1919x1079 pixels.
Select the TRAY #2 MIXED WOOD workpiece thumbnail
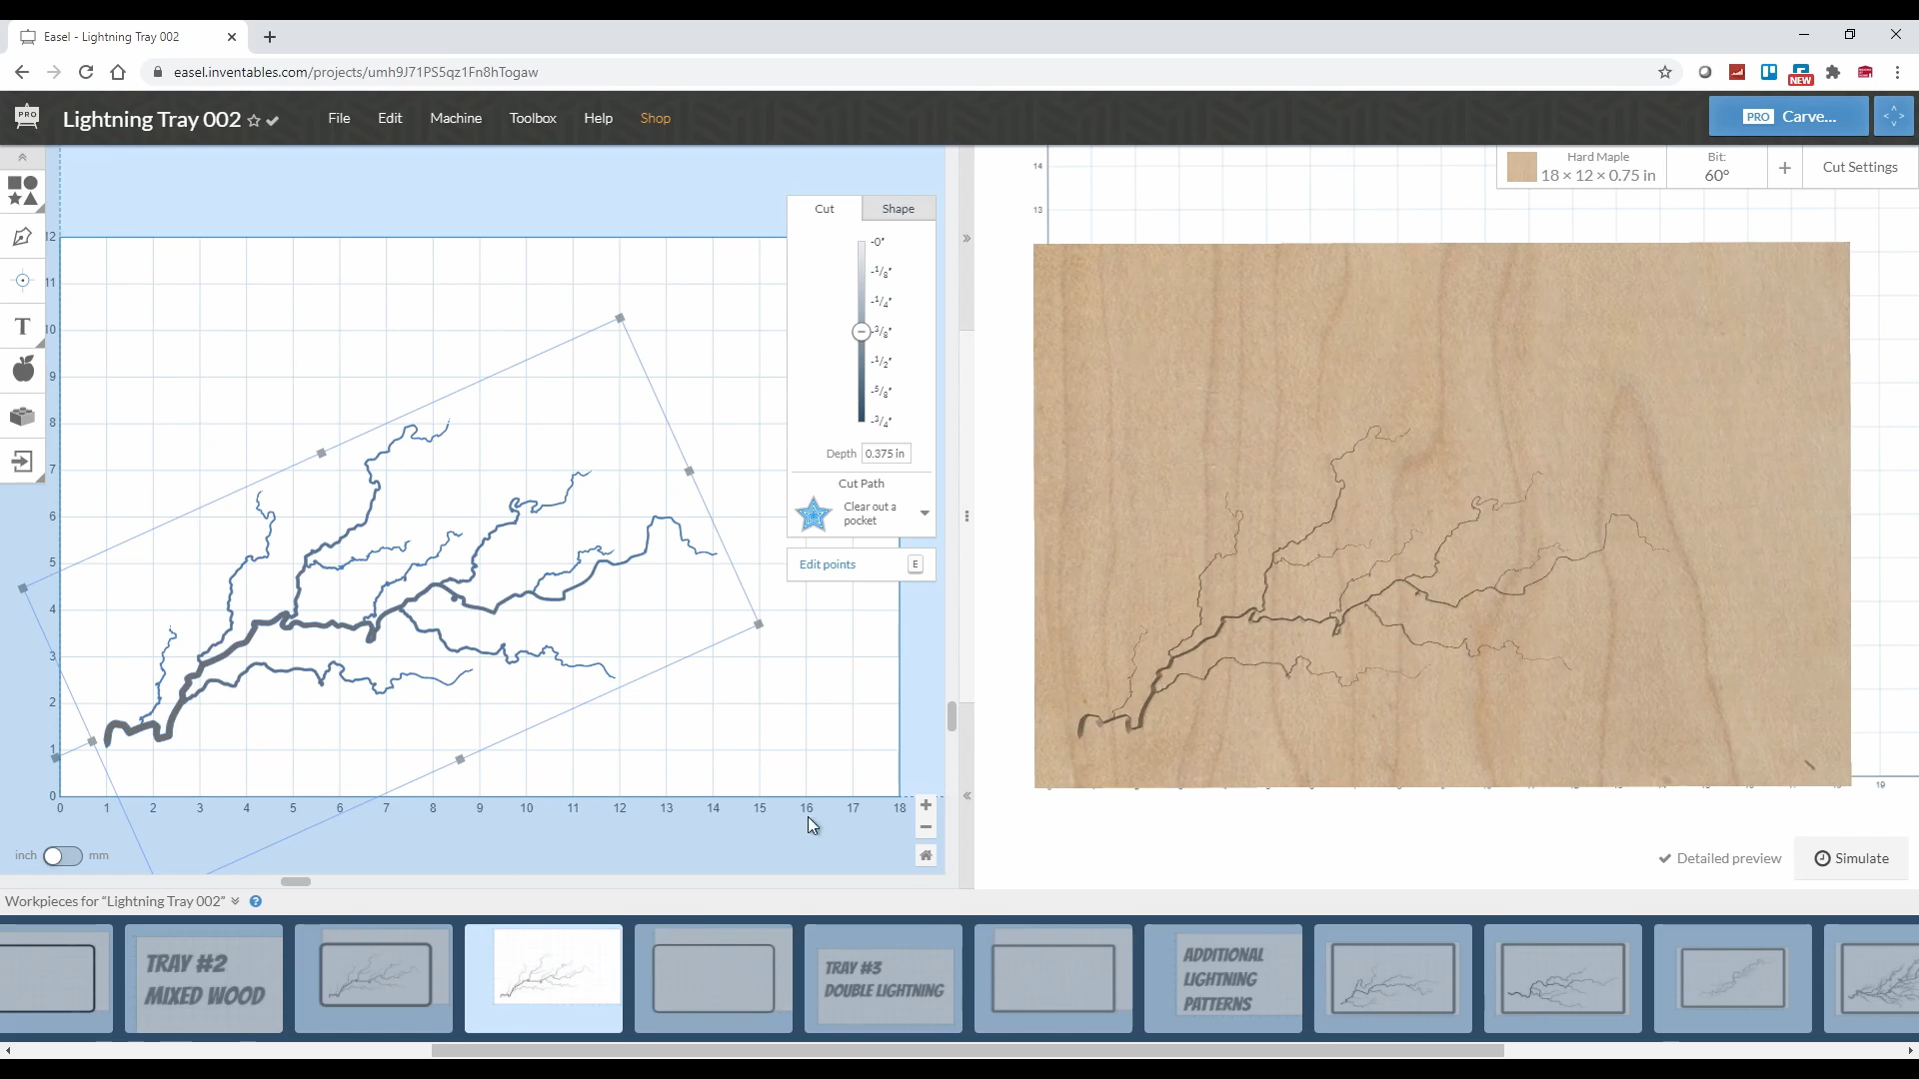(204, 978)
